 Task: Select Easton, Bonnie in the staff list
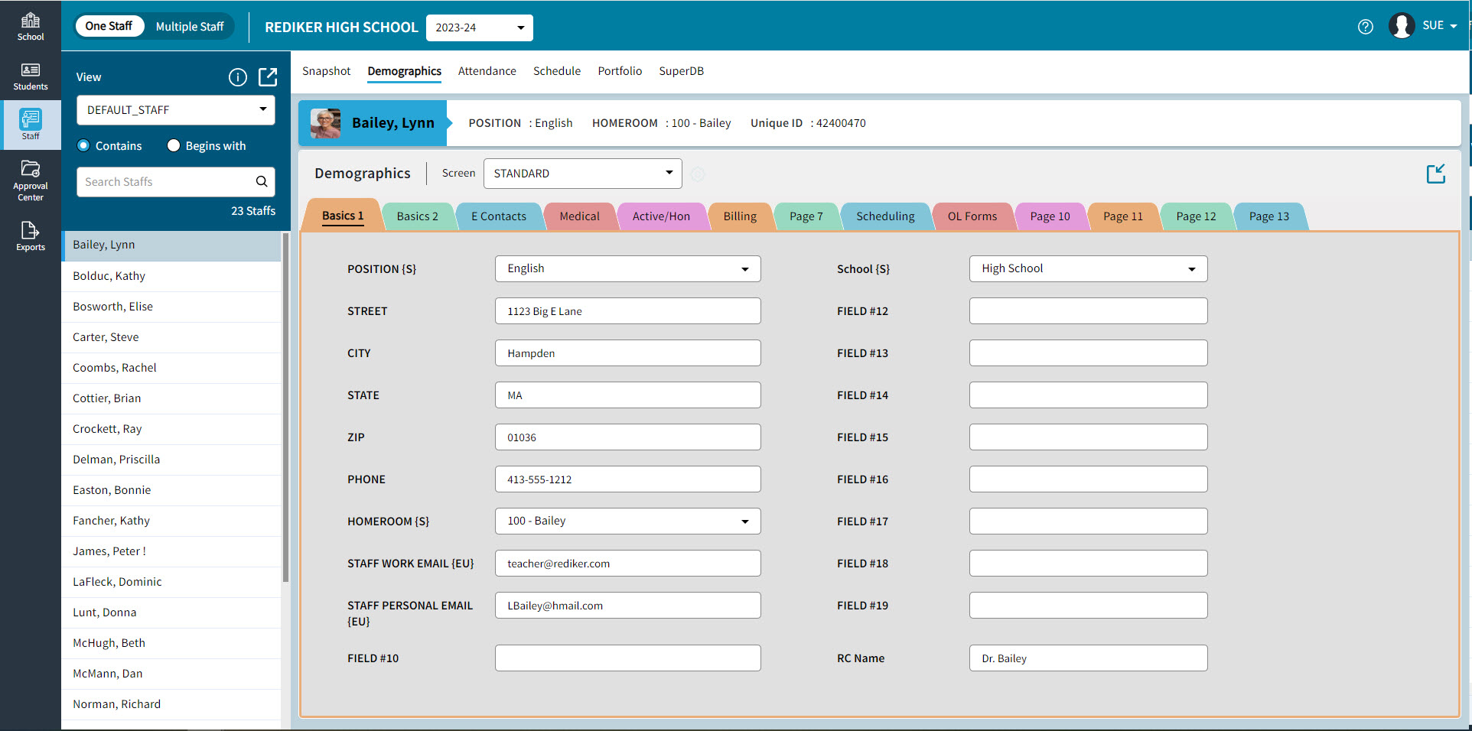[x=171, y=490]
